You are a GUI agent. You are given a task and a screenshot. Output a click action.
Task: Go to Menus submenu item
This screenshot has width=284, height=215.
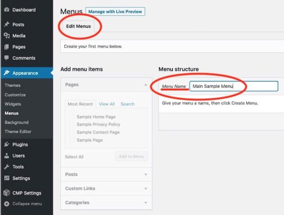(11, 113)
